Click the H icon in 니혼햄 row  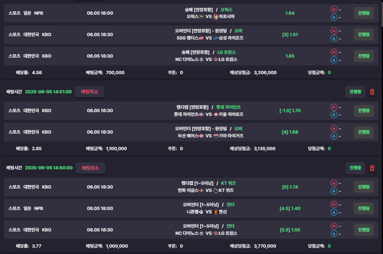(334, 204)
